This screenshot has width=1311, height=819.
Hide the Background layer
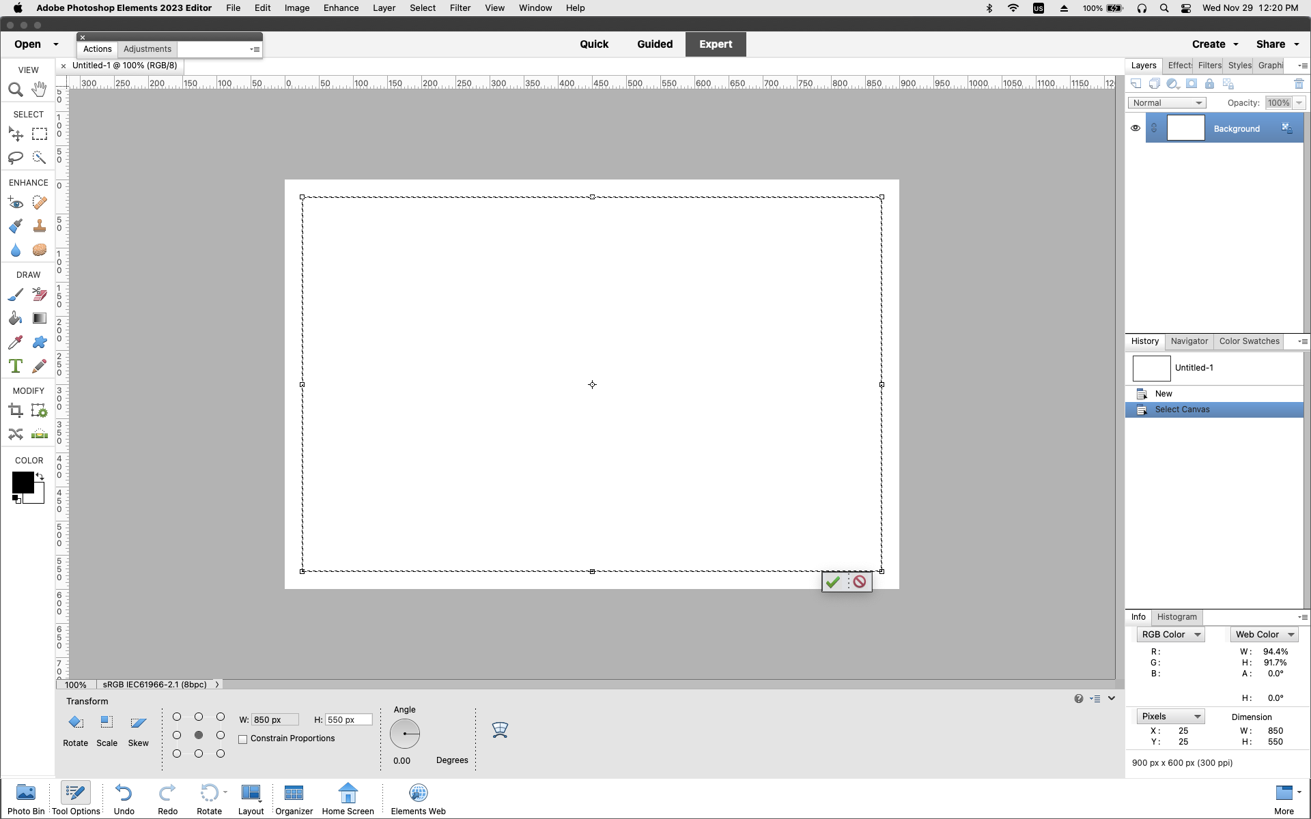tap(1135, 128)
